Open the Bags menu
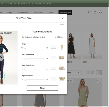 point(10,13)
